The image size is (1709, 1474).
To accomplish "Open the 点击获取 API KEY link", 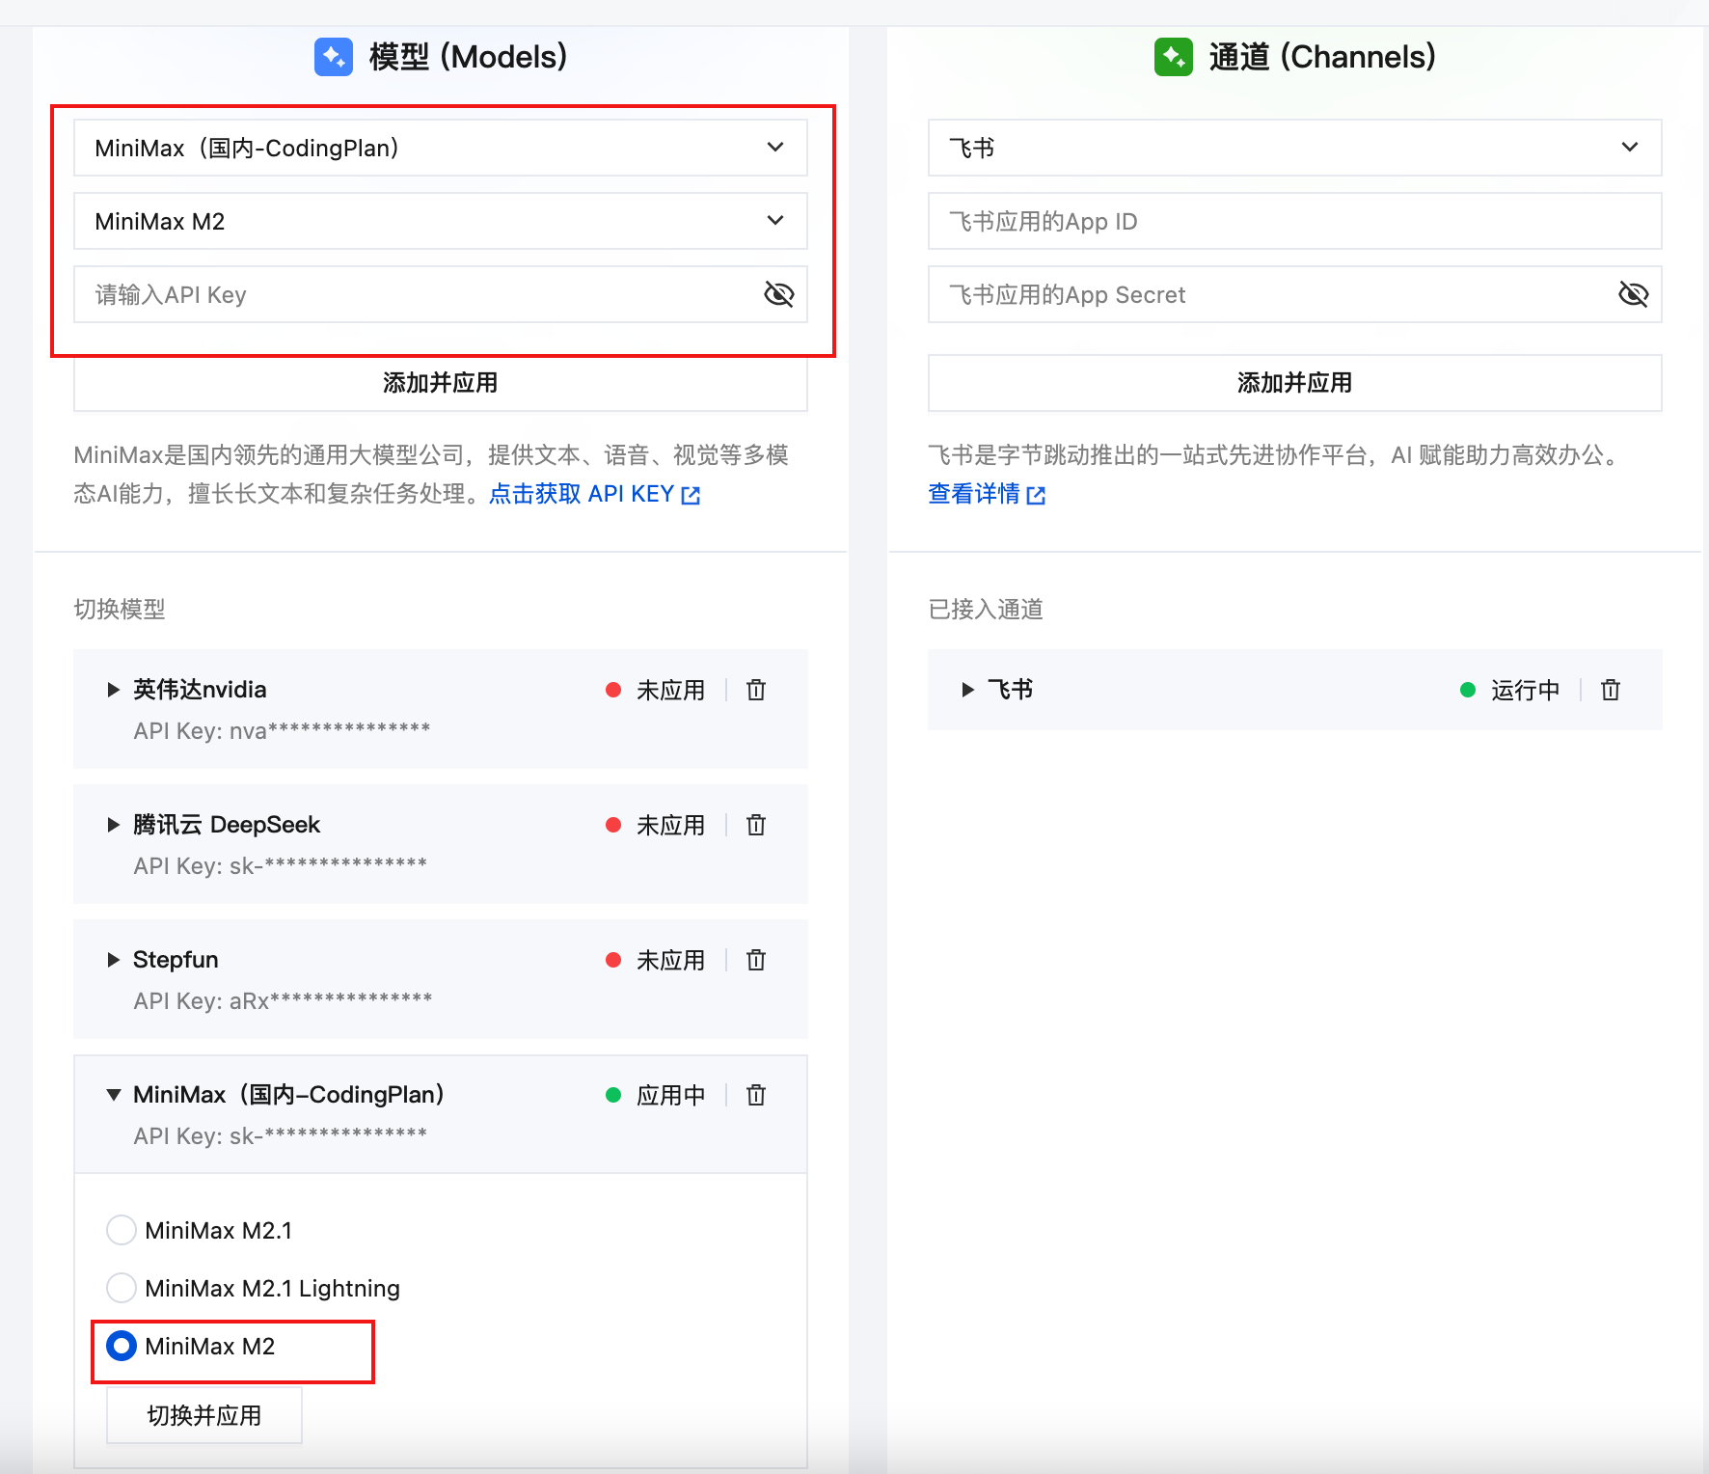I will click(594, 494).
